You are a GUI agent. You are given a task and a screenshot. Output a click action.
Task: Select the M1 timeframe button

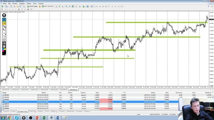point(97,6)
